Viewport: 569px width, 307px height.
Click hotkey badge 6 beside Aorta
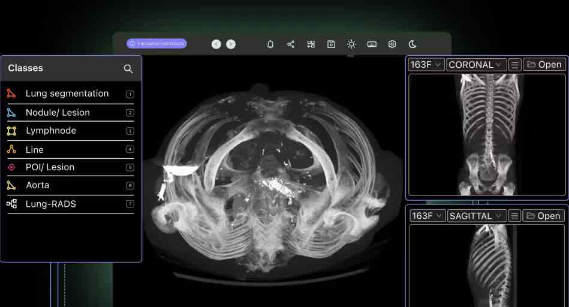pos(130,185)
